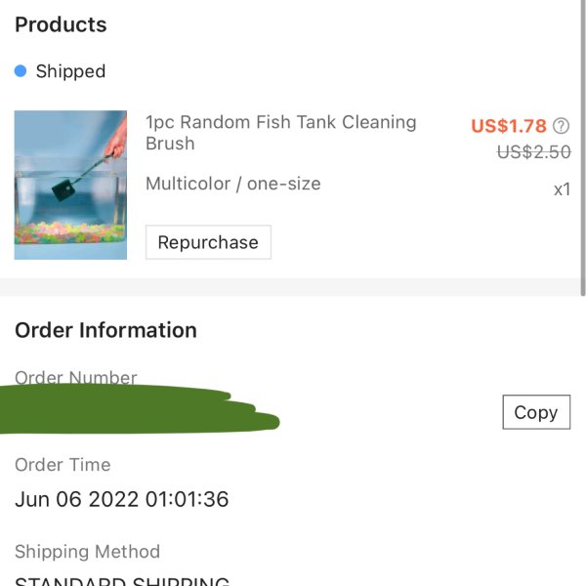Click the x1 quantity label
The width and height of the screenshot is (586, 586).
click(x=563, y=189)
